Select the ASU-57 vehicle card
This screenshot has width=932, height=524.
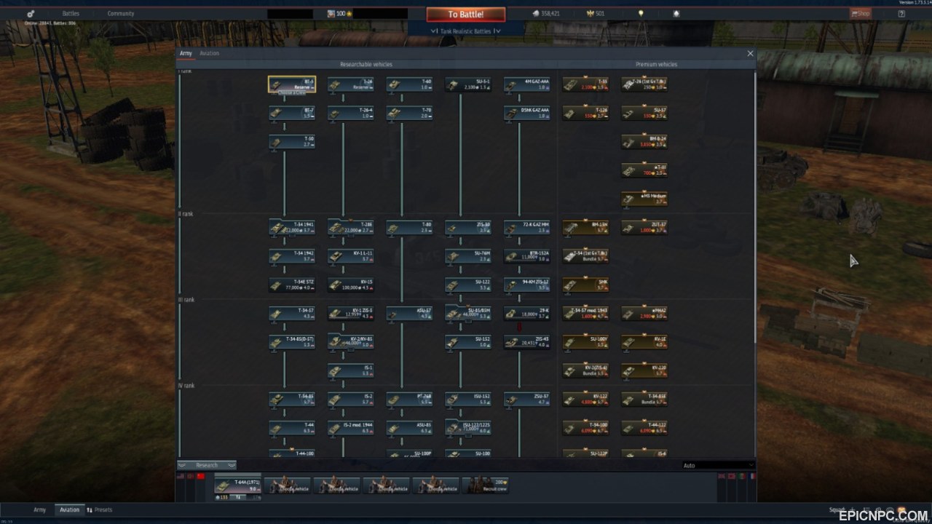[410, 313]
